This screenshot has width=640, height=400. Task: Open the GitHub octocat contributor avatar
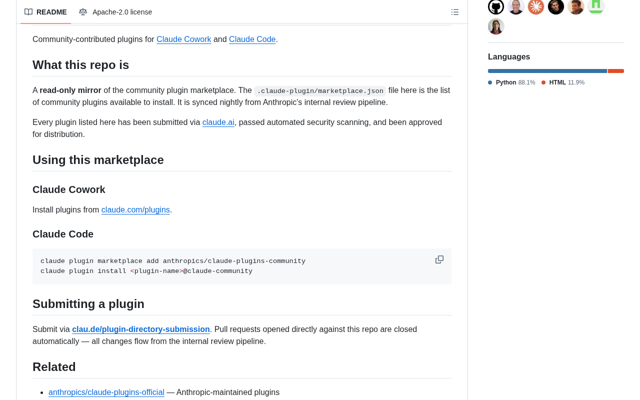click(496, 7)
